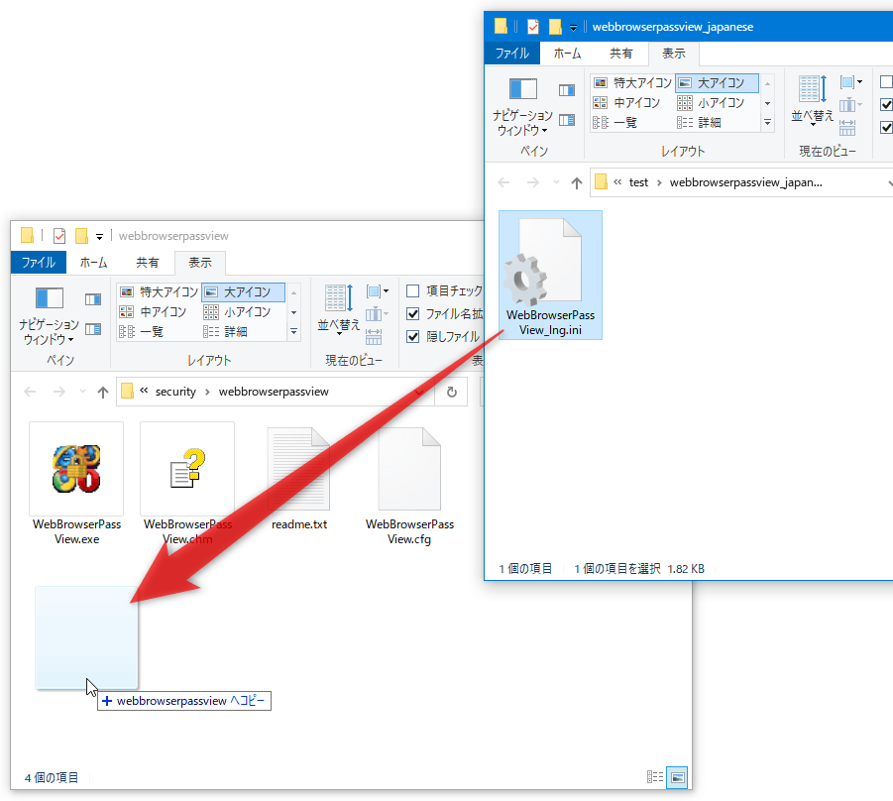Viewport: 893px width, 801px height.
Task: Select 特大アイコン layout in webbrowserpassview window
Action: pyautogui.click(x=159, y=292)
